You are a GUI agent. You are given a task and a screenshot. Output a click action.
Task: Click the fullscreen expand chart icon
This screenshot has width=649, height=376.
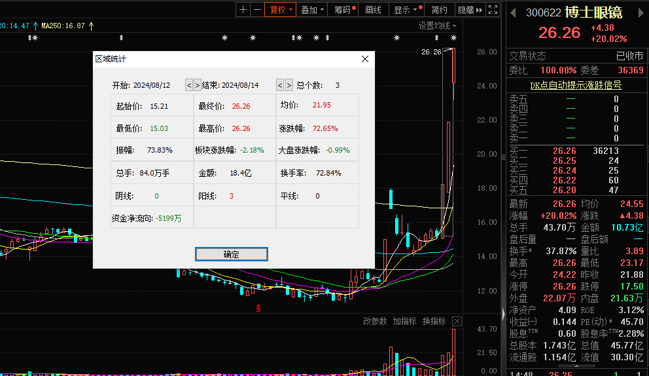pos(493,10)
